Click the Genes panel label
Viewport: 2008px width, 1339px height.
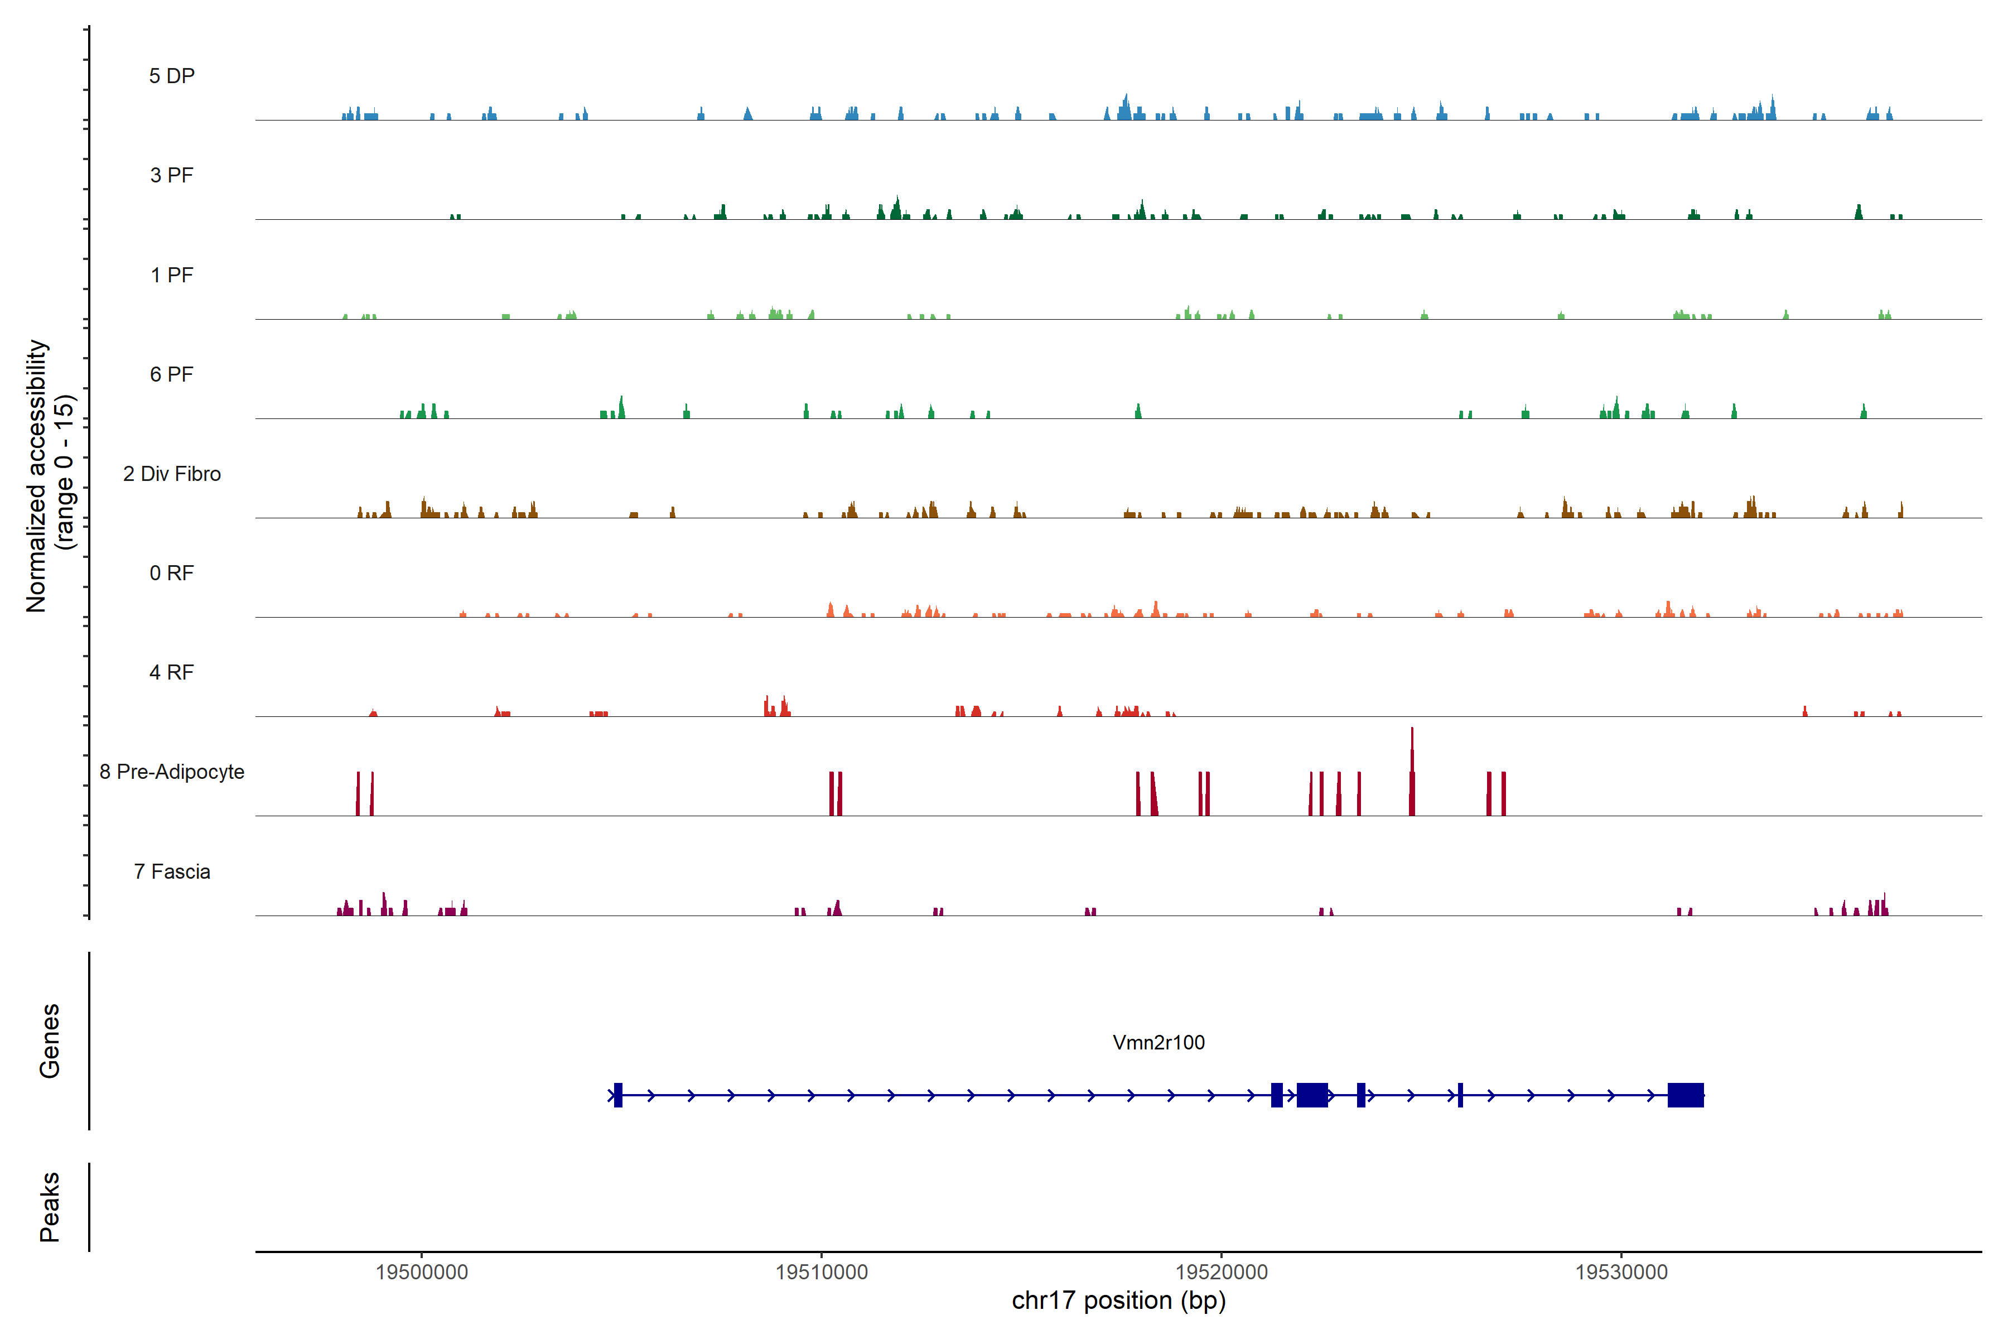click(x=50, y=1041)
